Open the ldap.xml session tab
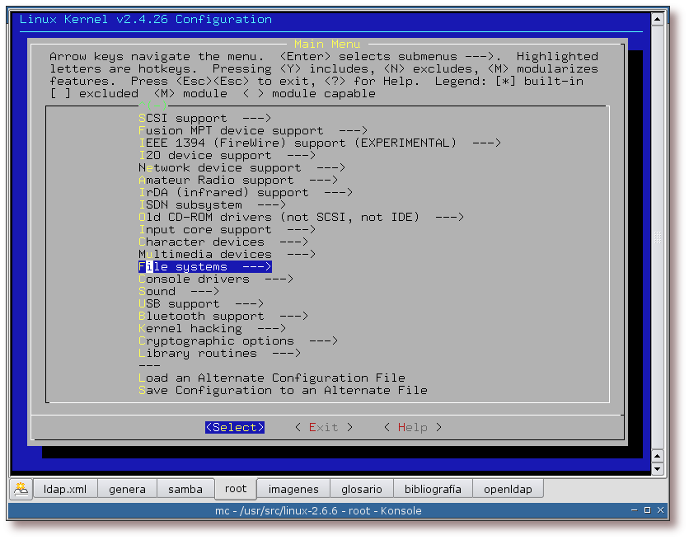 (x=64, y=489)
